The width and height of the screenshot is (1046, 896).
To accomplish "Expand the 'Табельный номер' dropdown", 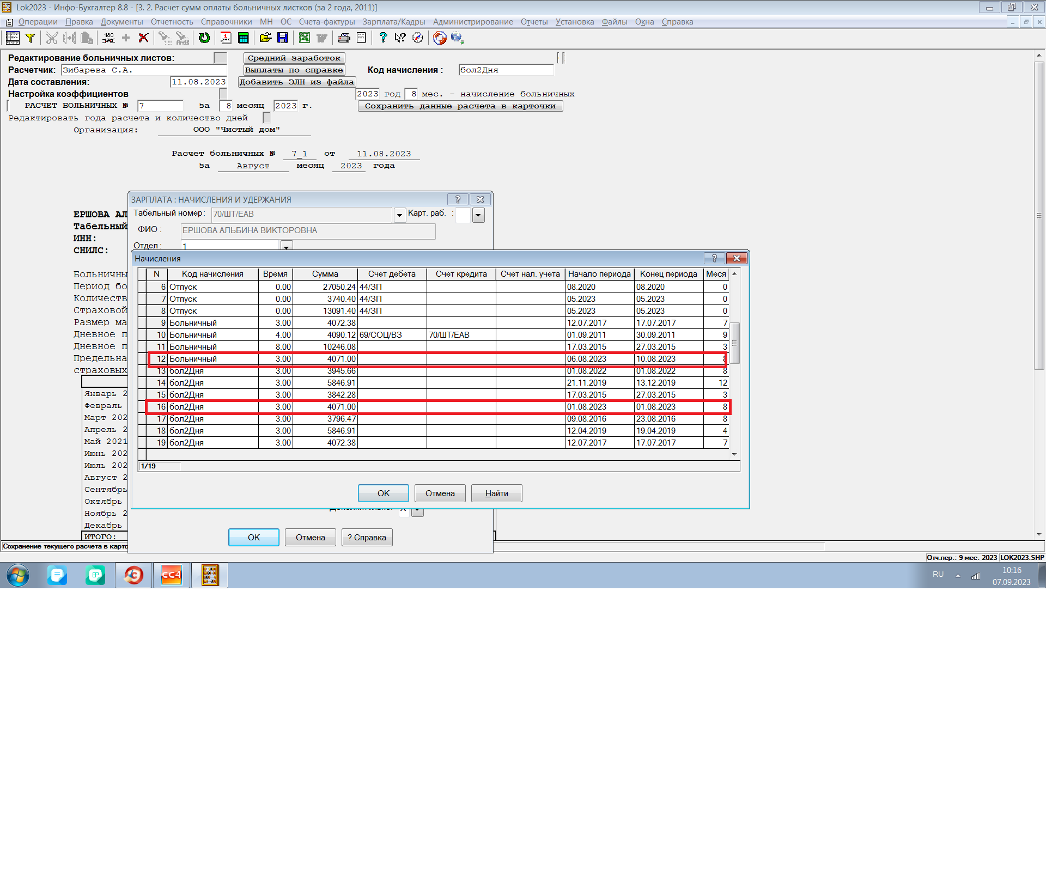I will (x=399, y=215).
